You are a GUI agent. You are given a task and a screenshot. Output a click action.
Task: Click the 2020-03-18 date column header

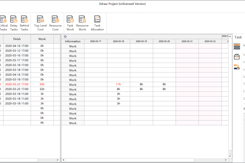coord(118,41)
